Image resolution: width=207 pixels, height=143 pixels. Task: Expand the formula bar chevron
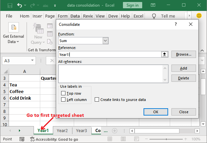point(202,60)
